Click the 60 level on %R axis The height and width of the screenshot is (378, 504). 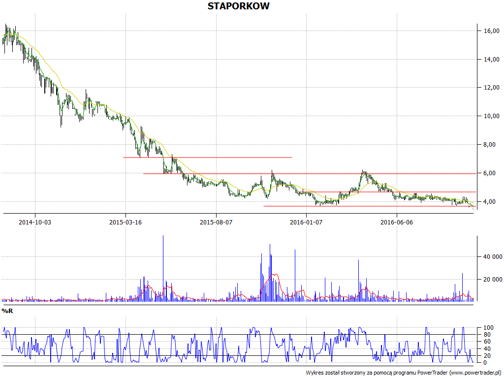point(487,342)
